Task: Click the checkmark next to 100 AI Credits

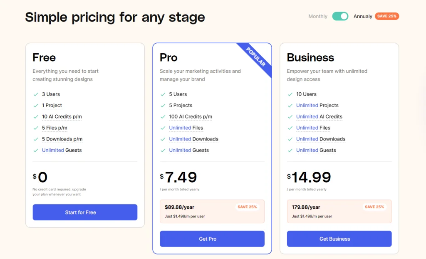Action: (x=163, y=117)
